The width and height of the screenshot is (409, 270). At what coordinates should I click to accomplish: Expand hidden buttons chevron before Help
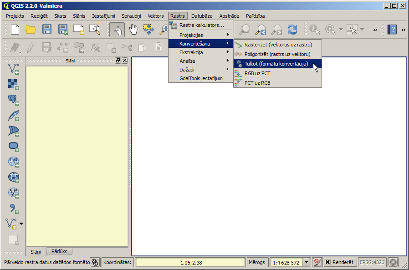pyautogui.click(x=375, y=30)
